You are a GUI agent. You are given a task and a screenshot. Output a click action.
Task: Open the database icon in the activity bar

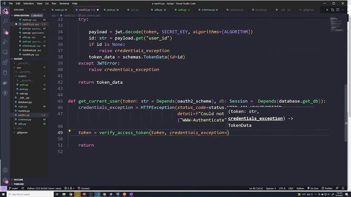tap(5, 73)
